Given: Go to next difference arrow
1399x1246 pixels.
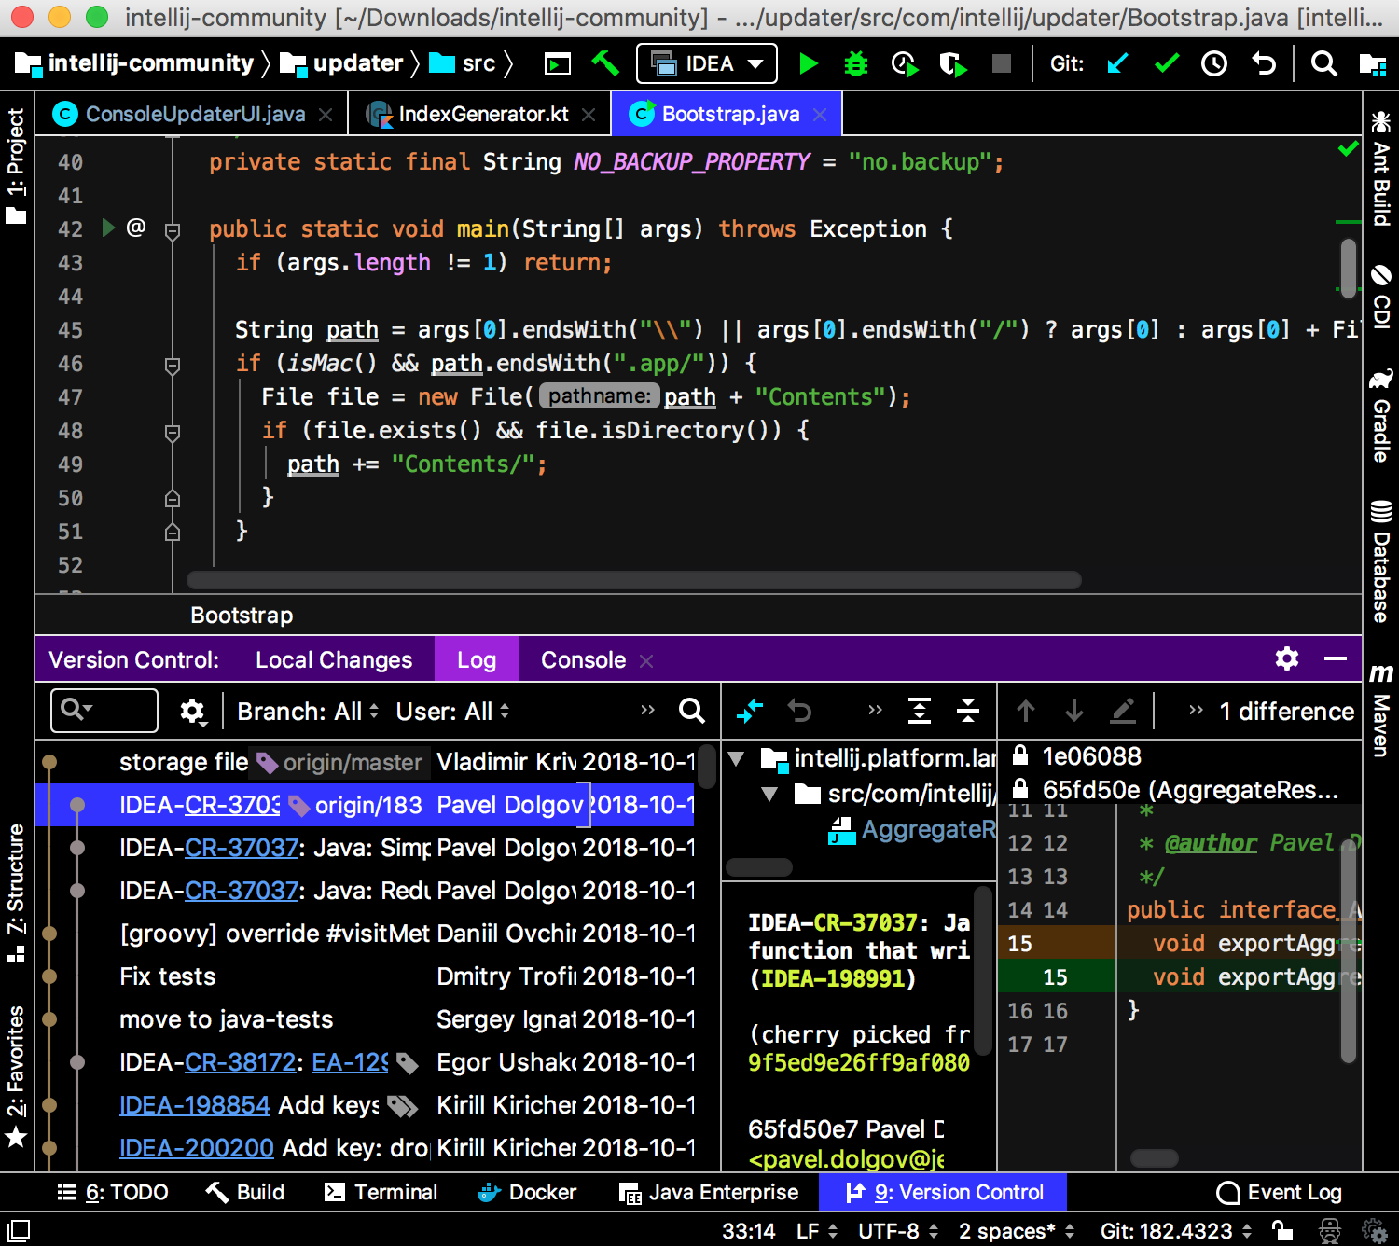Looking at the screenshot, I should pos(1074,711).
